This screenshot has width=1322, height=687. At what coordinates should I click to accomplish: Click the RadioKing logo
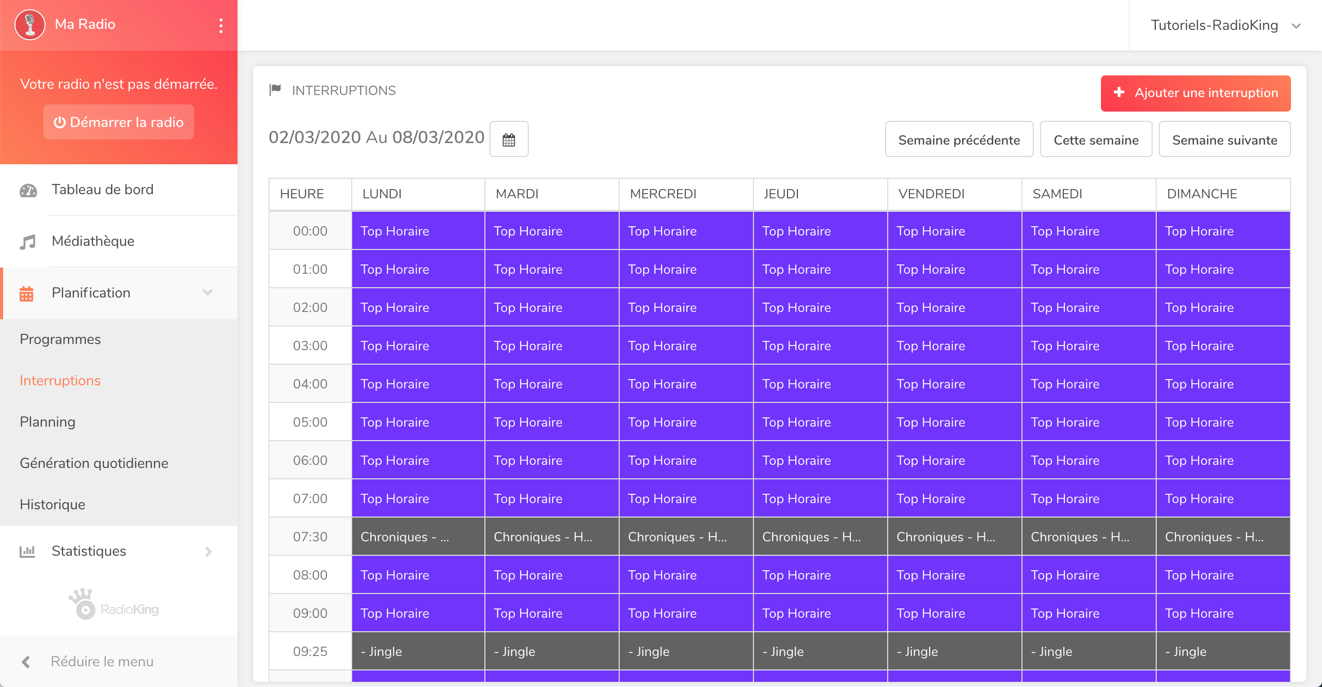114,604
